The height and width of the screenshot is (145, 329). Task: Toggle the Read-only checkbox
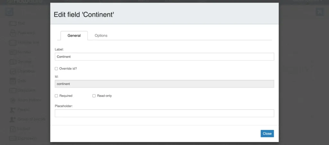(x=94, y=96)
